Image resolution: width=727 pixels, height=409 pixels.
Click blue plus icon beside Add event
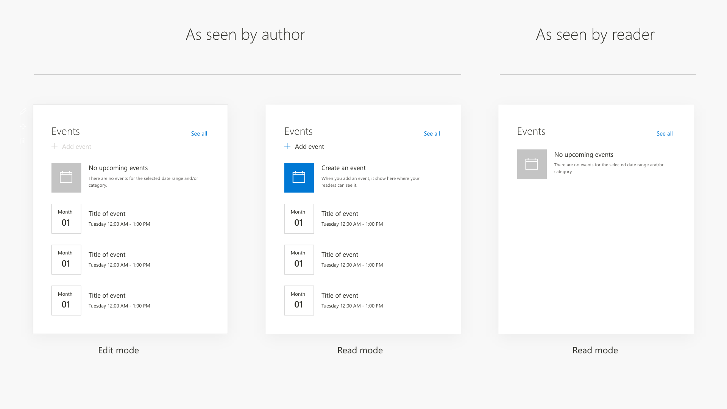click(287, 147)
